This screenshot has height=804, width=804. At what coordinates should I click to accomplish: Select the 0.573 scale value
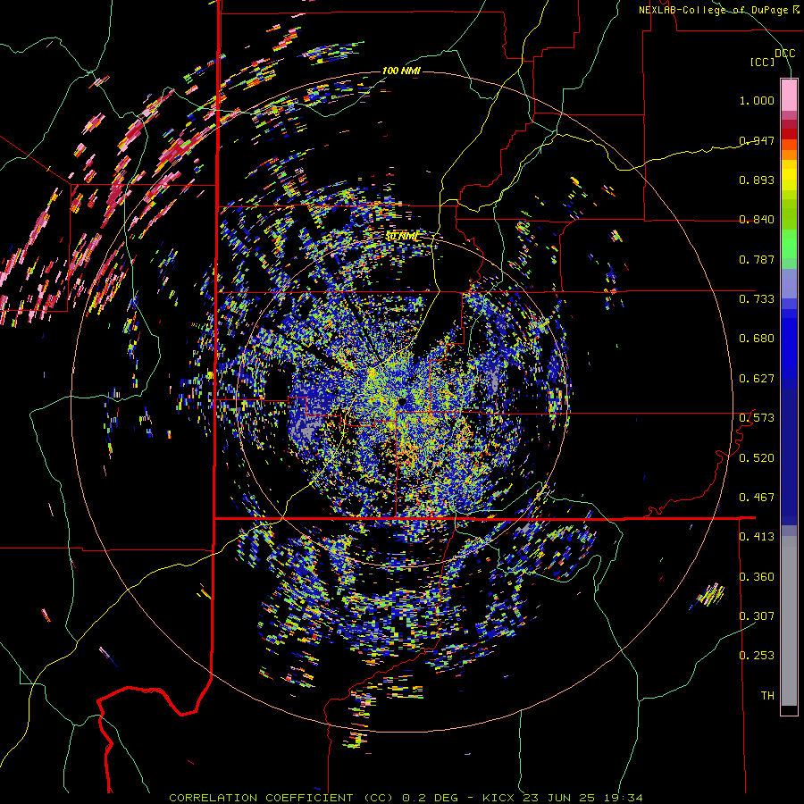click(757, 418)
